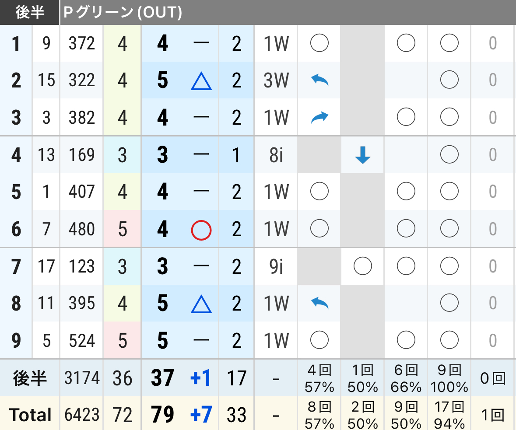Screen dimensions: 516x430
Task: Click the Total score 79
Action: click(x=162, y=415)
